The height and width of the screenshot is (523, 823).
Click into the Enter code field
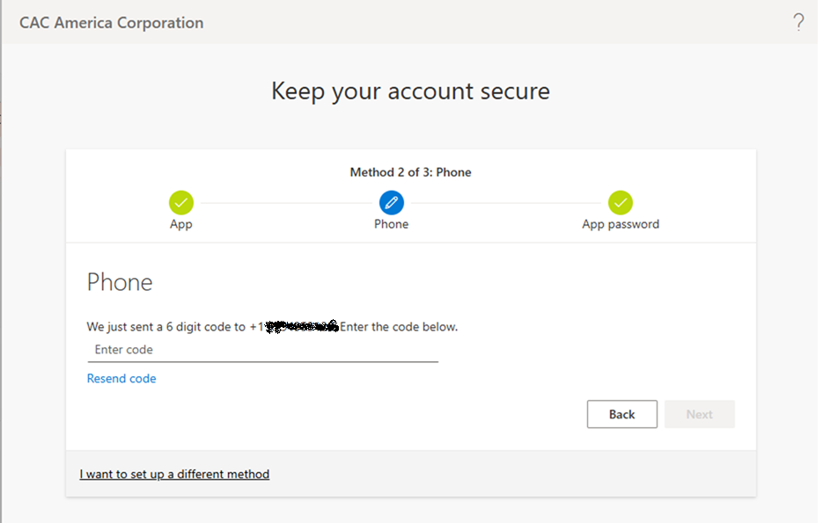(x=262, y=350)
